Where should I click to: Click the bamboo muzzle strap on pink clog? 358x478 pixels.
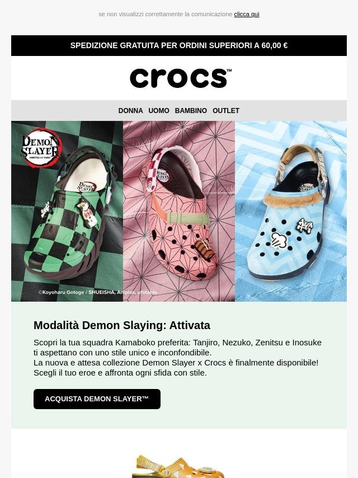(x=188, y=218)
